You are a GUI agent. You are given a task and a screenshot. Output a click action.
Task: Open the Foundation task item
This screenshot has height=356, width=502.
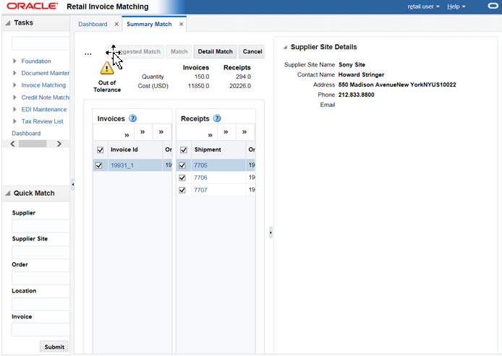click(x=36, y=61)
